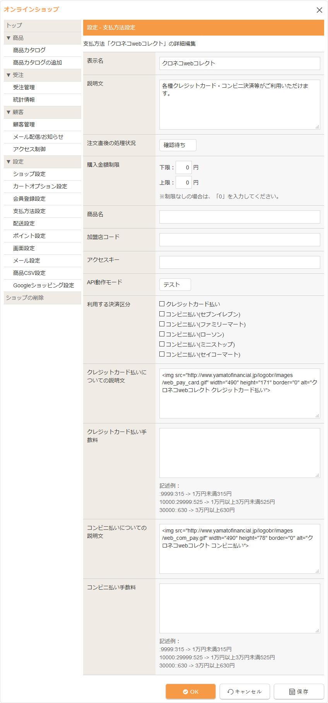Screen dimensions: 328x703
Task: Collapse the 顧客 sidebar group
Action: [9, 112]
